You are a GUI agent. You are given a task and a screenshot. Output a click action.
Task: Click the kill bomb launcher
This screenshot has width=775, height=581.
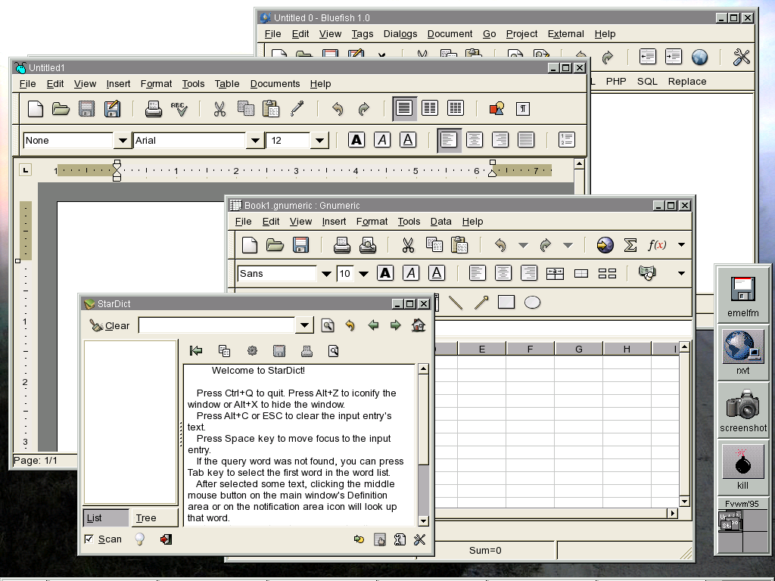pyautogui.click(x=743, y=466)
